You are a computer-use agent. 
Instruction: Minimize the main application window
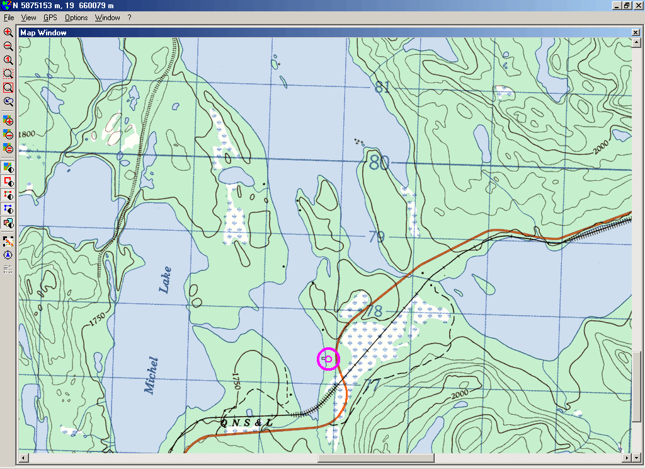617,5
